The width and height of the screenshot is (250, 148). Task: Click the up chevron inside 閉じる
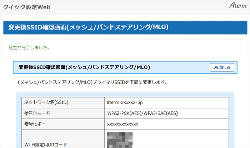216,67
